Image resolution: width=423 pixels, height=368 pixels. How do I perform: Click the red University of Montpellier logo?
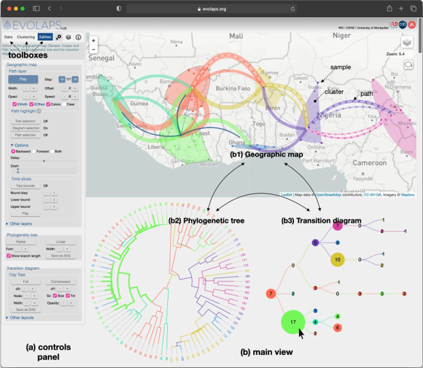click(411, 25)
